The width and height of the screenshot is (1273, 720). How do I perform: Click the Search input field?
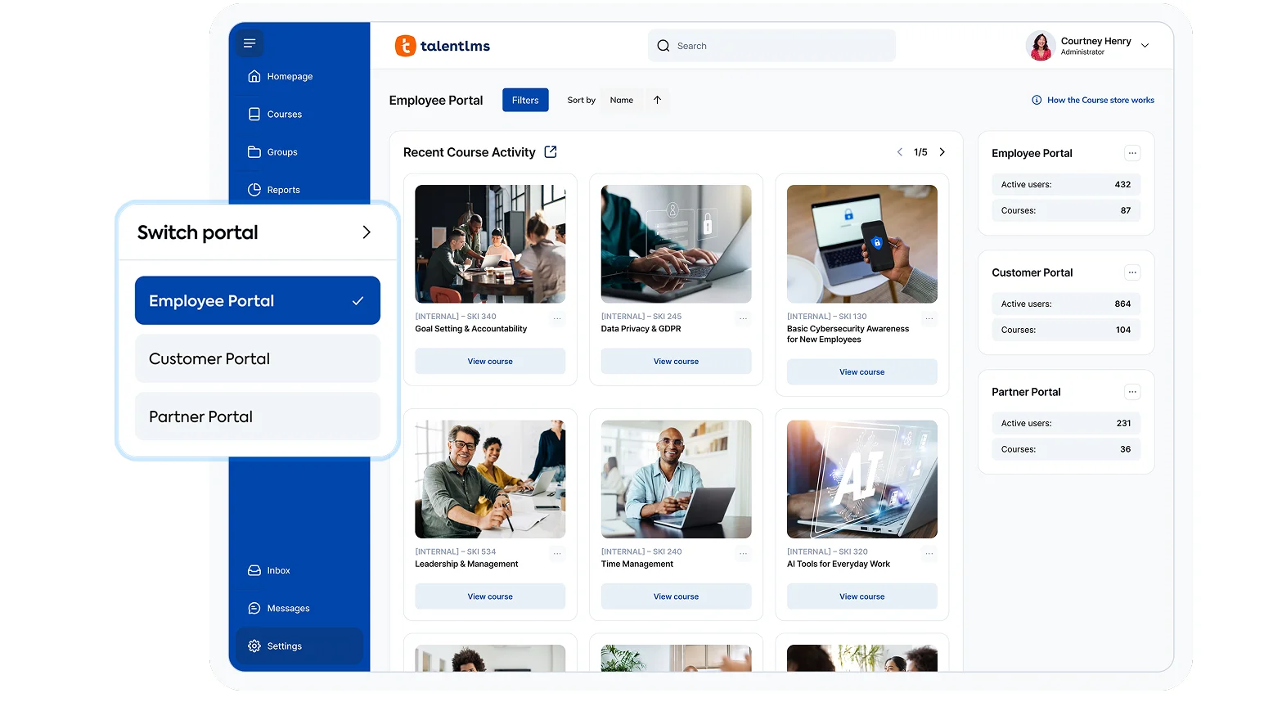tap(771, 46)
